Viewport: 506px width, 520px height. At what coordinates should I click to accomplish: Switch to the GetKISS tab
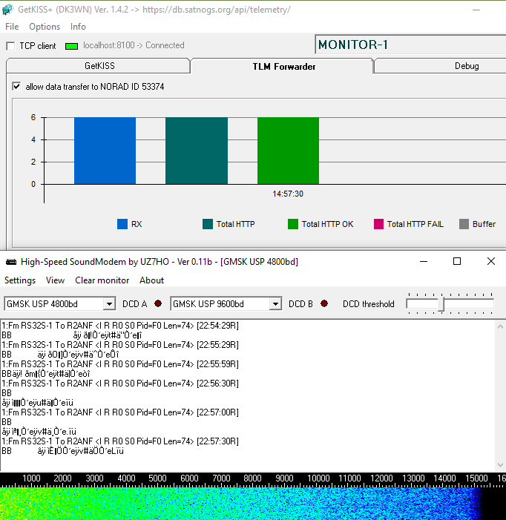(x=99, y=66)
